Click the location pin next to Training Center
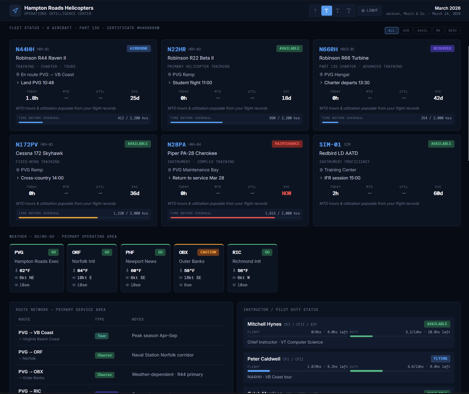Viewport: 469px width, 394px height. [x=321, y=170]
